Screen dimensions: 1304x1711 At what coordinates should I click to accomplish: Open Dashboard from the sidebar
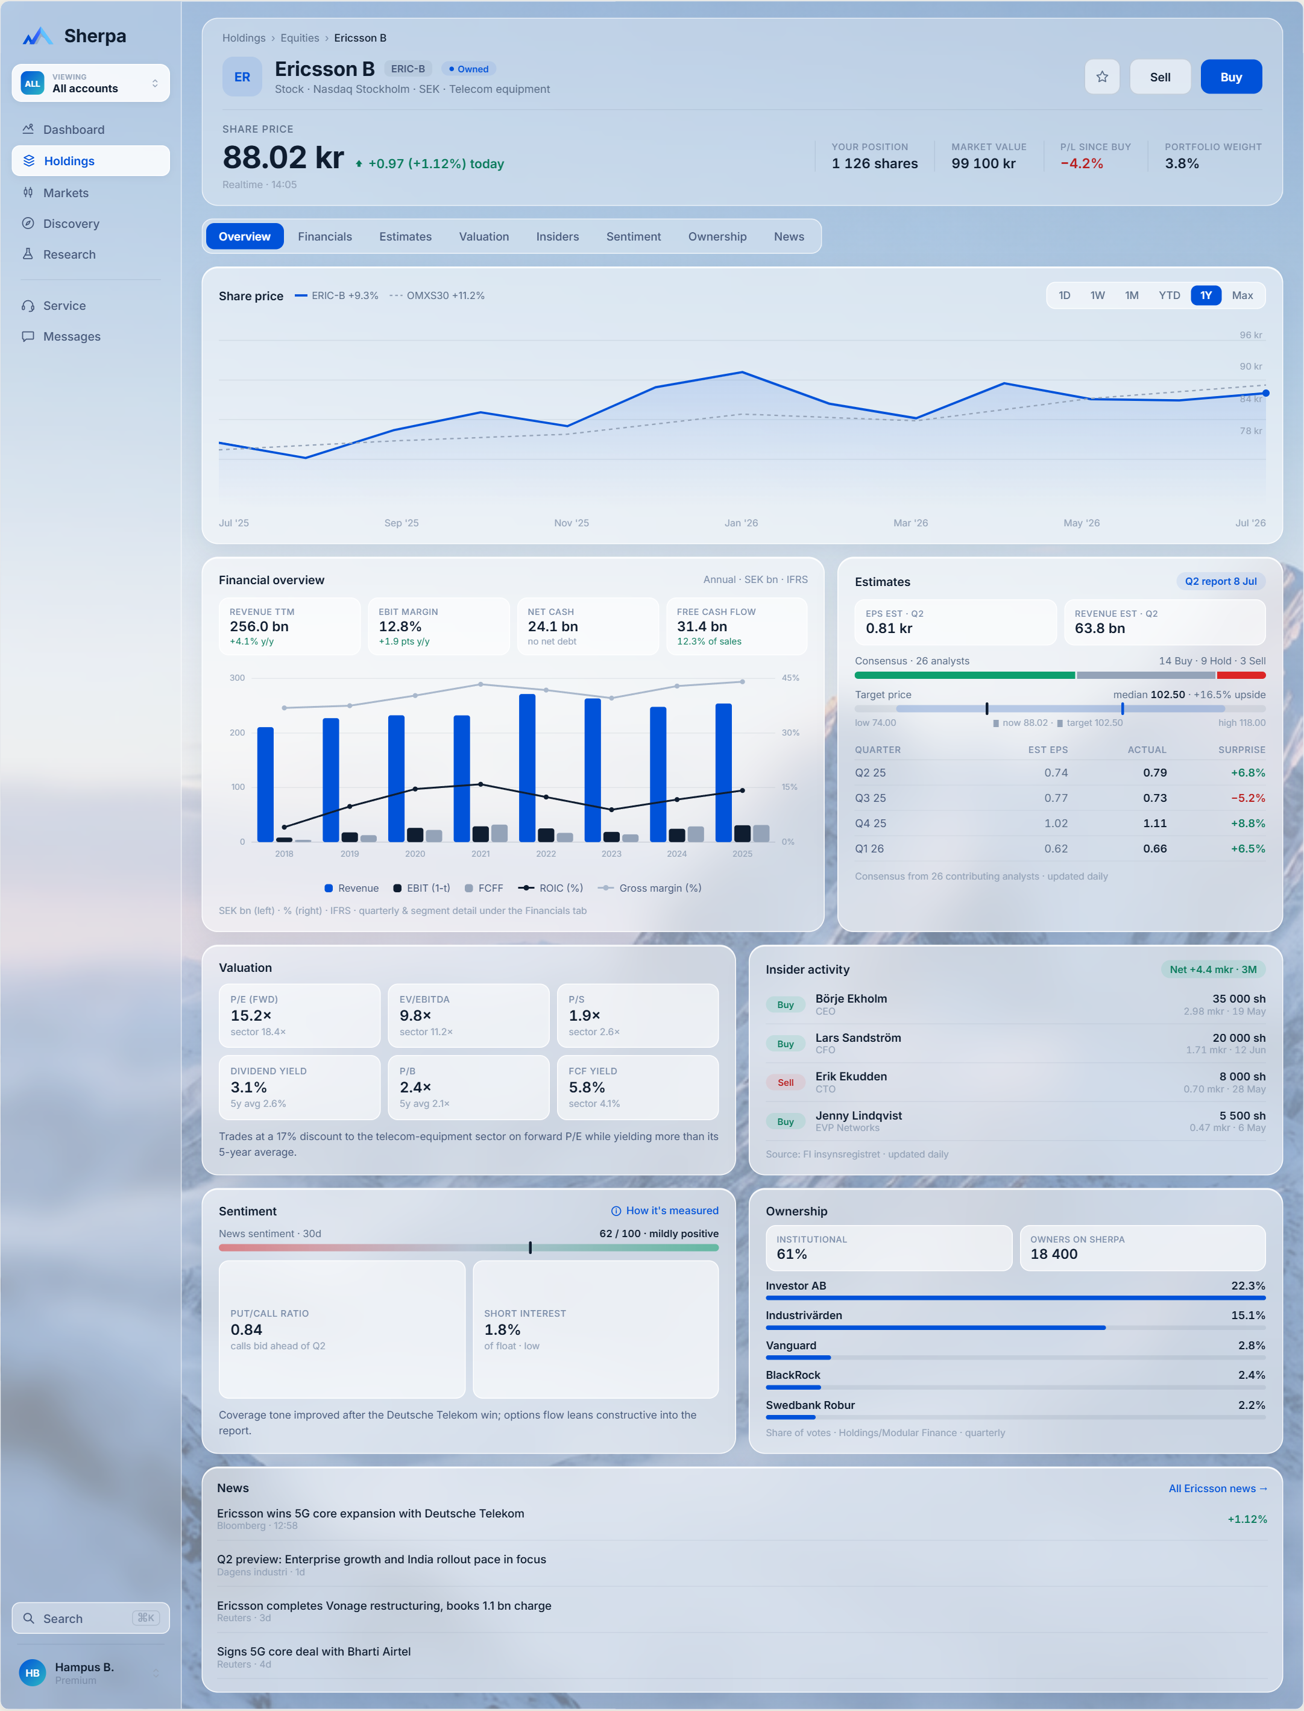pos(91,130)
